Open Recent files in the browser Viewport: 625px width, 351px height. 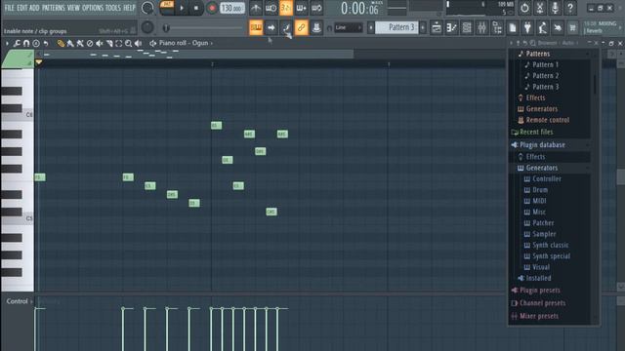pos(536,133)
